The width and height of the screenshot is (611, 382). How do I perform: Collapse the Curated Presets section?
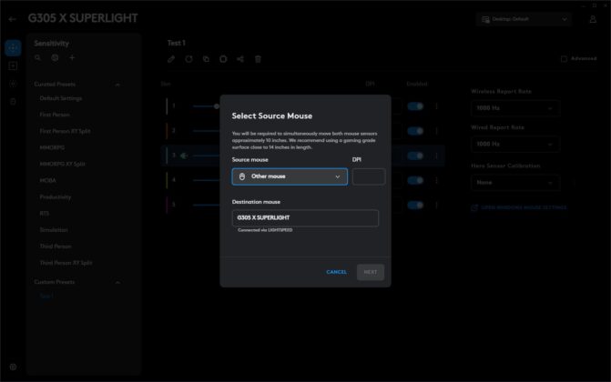coord(117,84)
